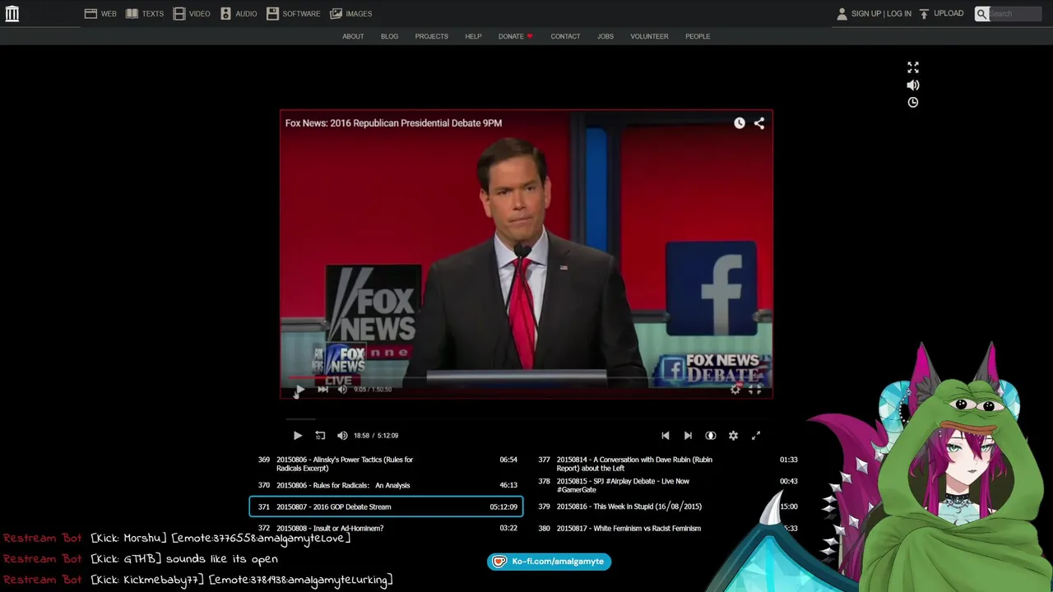This screenshot has height=592, width=1053.
Task: Play the archive player with main play button
Action: [x=298, y=436]
